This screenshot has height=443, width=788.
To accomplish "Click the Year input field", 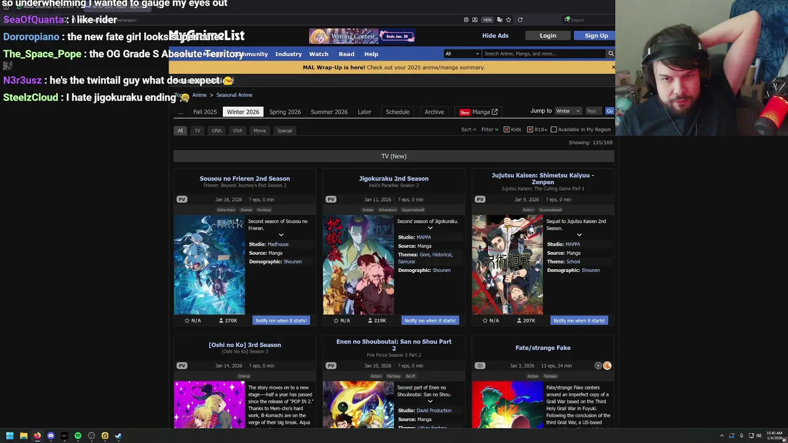I will tap(593, 111).
